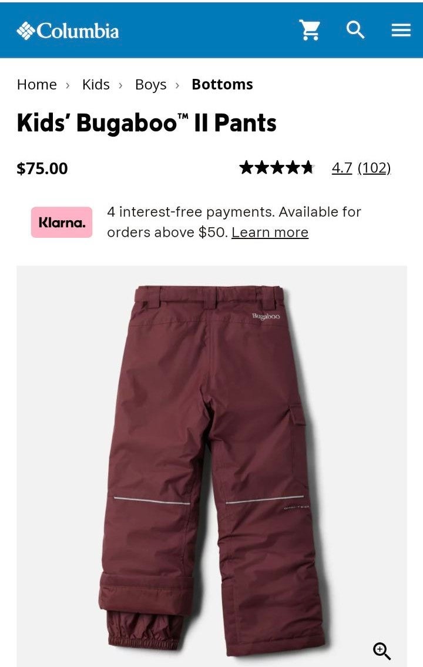Click the five-star rating graphic
This screenshot has height=667, width=423.
click(x=277, y=168)
